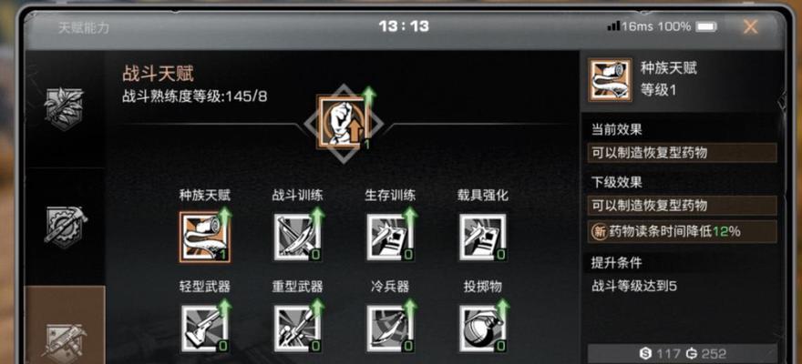This screenshot has width=802, height=364.
Task: Click the battery status indicator
Action: pyautogui.click(x=707, y=26)
